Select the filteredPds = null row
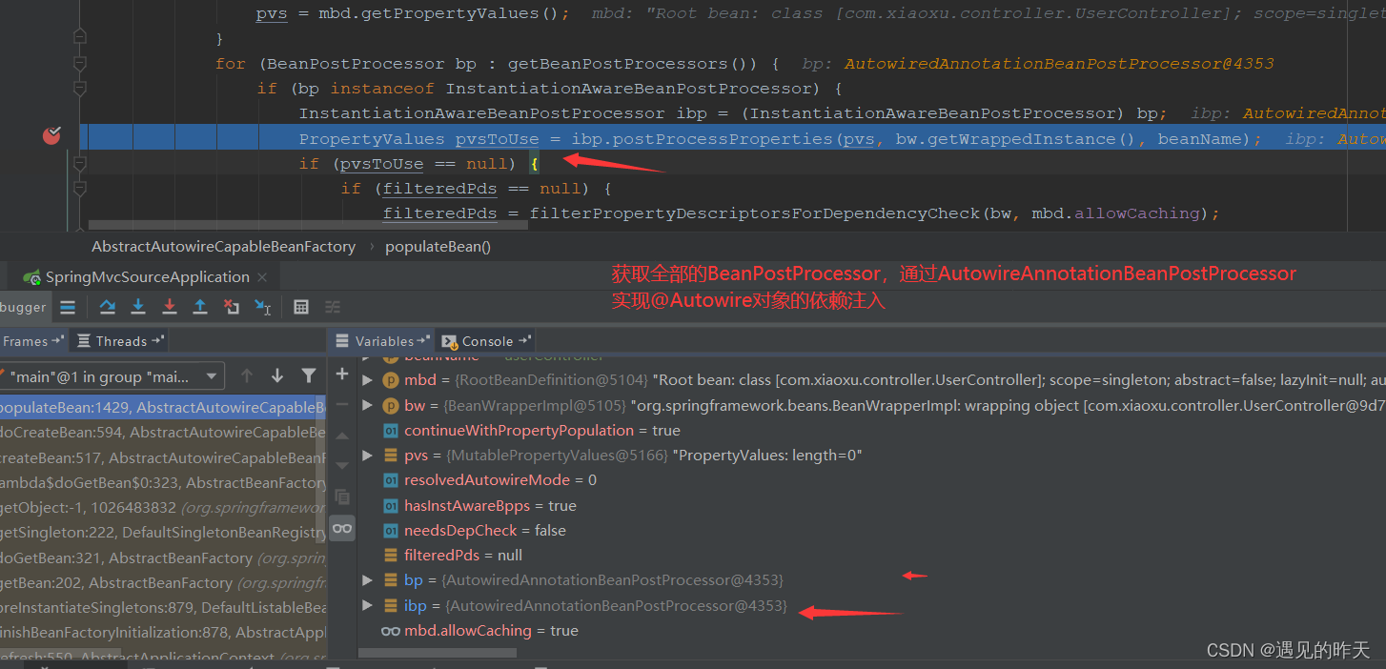This screenshot has width=1386, height=669. [871, 555]
